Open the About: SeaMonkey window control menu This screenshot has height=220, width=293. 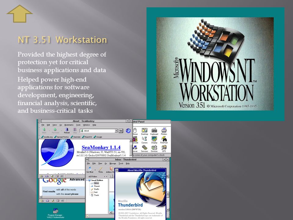40,121
